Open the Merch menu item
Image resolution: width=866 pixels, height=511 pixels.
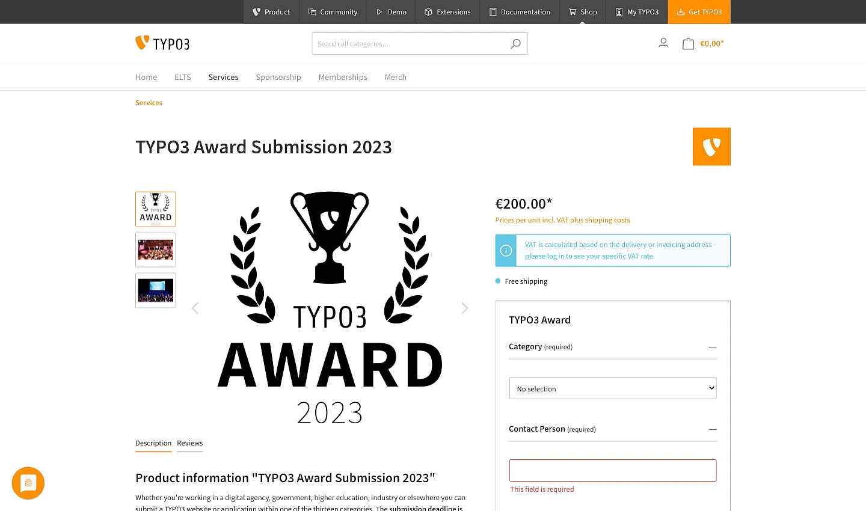[395, 77]
